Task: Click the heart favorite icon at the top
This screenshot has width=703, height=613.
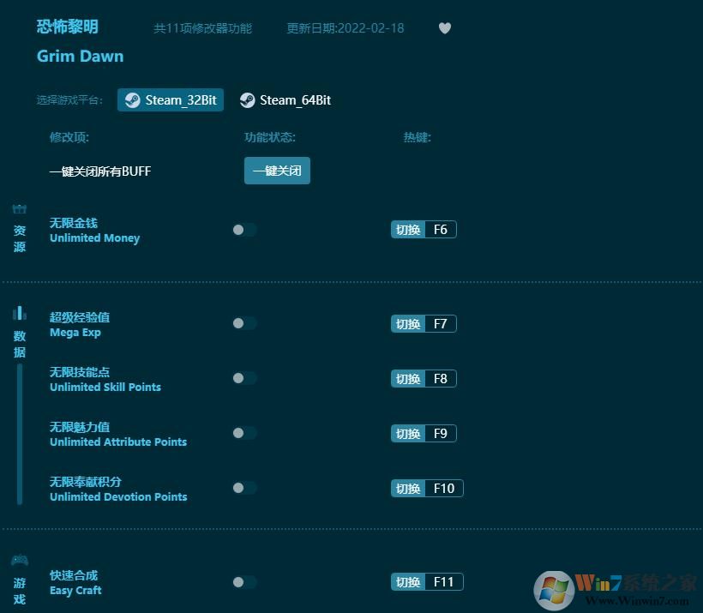Action: pos(445,27)
